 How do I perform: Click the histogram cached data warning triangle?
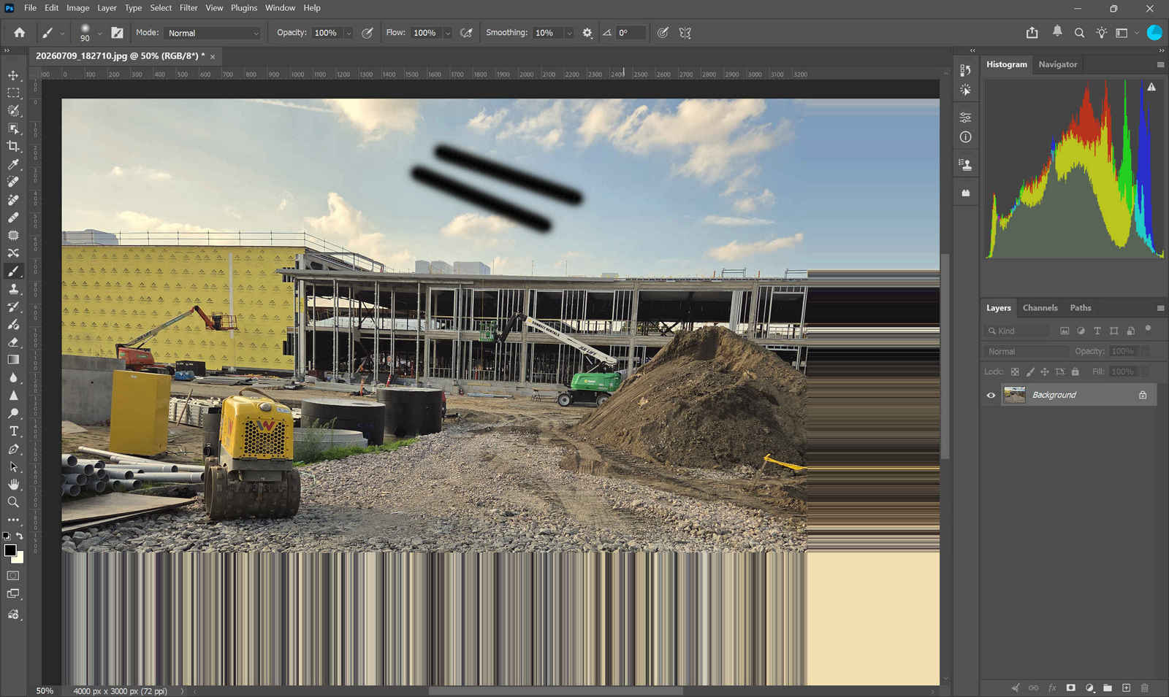[x=1151, y=87]
